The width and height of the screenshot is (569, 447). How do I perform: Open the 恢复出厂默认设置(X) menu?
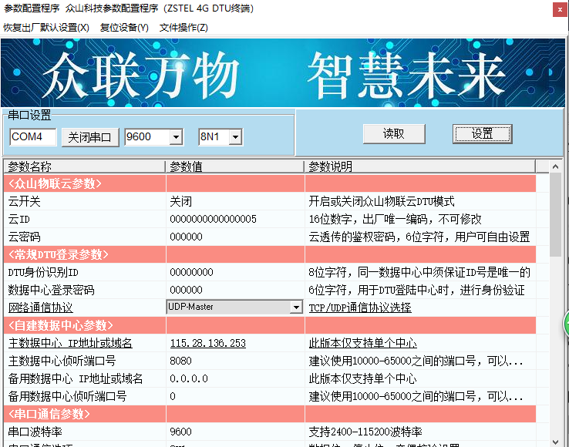46,28
